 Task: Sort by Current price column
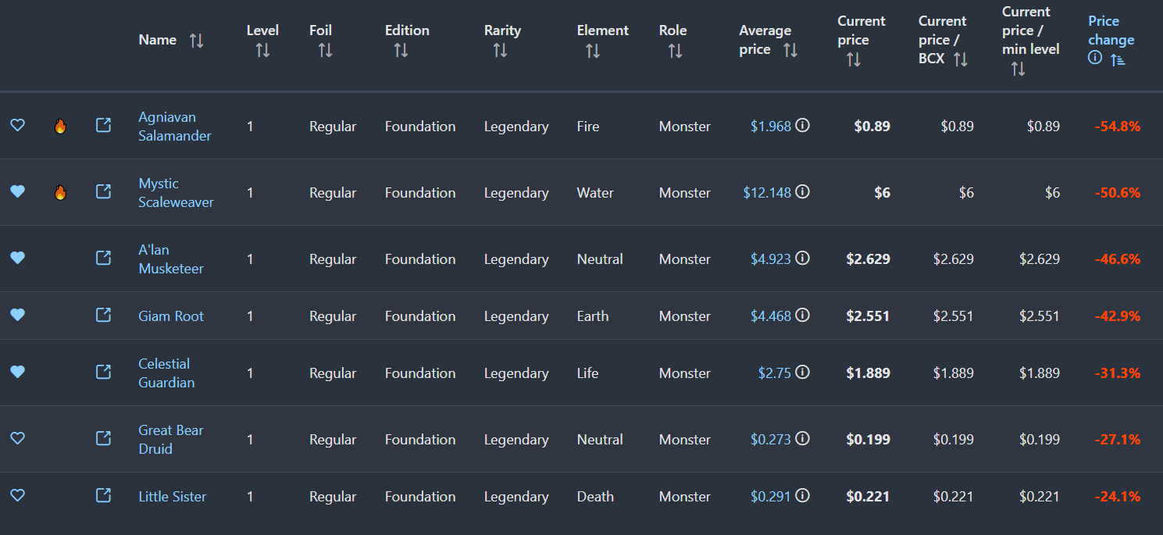853,59
